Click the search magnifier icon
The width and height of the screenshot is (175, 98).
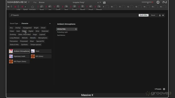pos(11,15)
